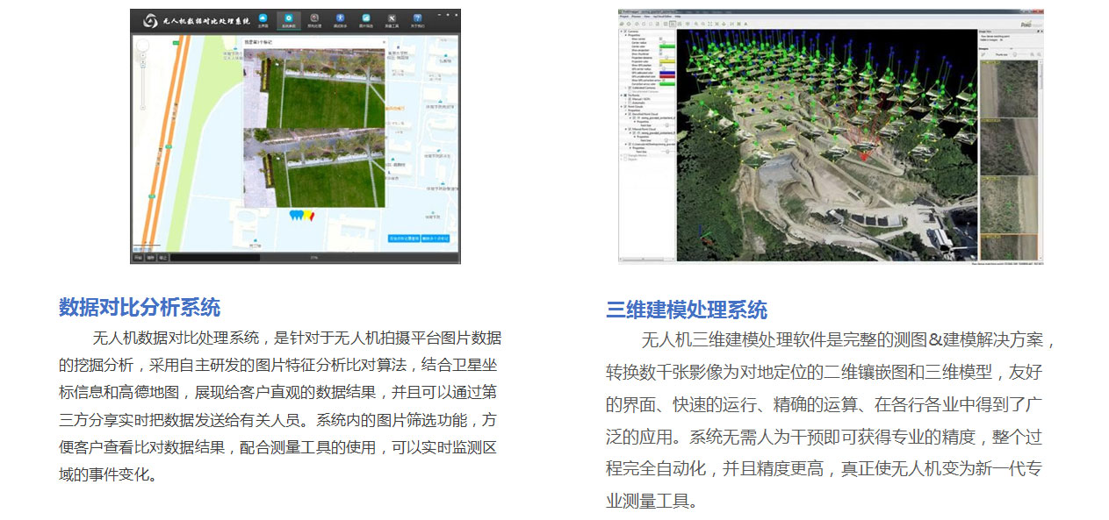Screen dimensions: 1109x520
Task: Select the second image thumbnail in Pix4D right panel
Action: pyautogui.click(x=1008, y=146)
